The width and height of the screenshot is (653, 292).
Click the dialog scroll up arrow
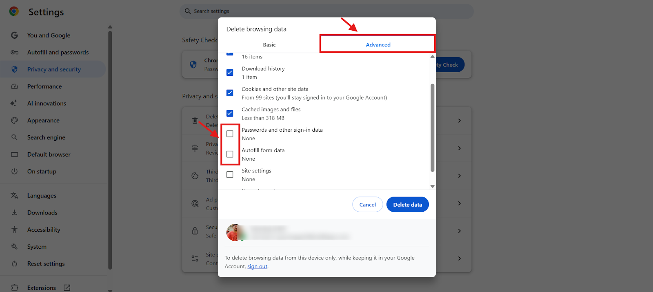(432, 57)
